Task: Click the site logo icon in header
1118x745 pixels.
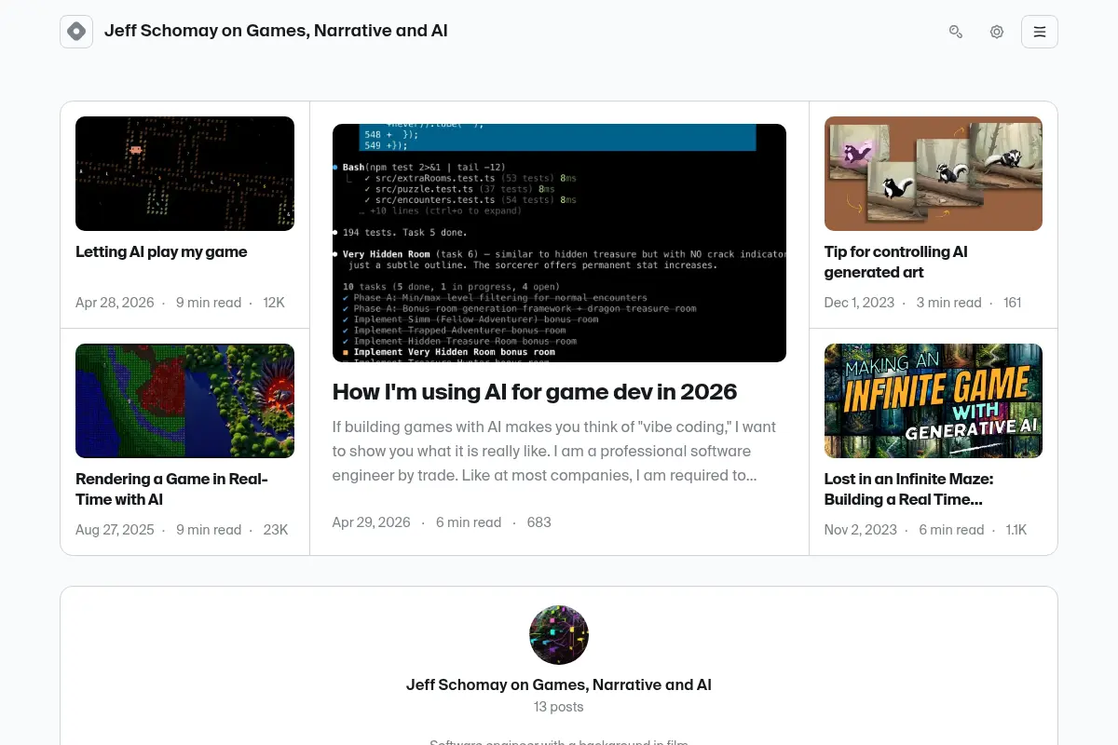Action: pos(76,32)
